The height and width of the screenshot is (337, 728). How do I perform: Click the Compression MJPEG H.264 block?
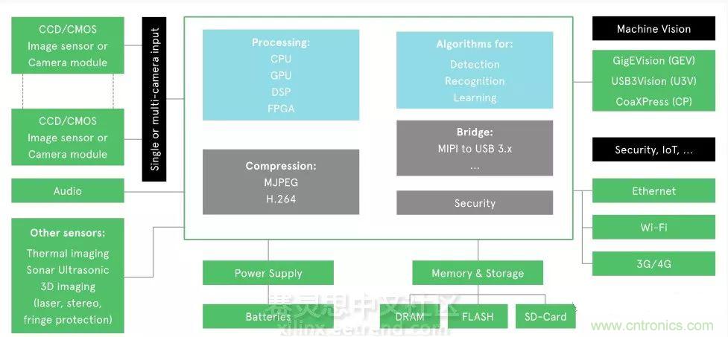coord(281,183)
